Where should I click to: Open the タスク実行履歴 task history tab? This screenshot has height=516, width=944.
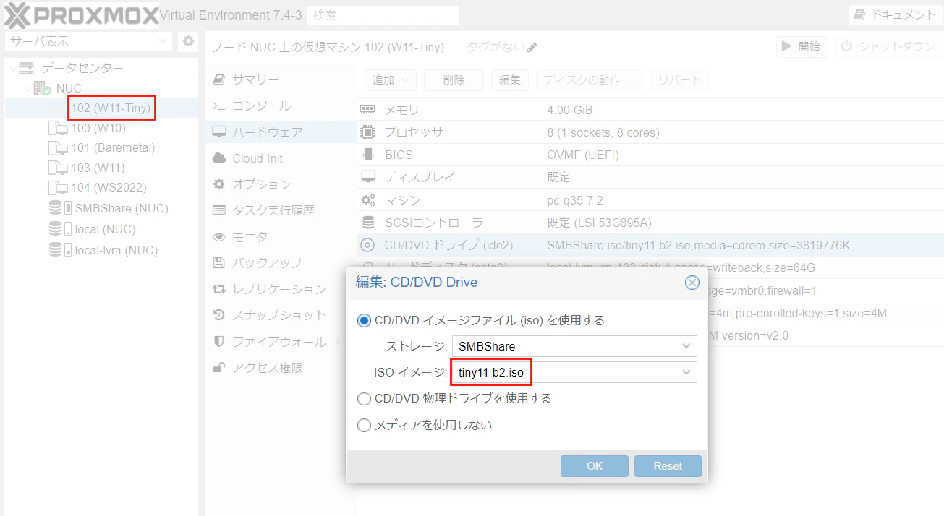click(x=281, y=210)
